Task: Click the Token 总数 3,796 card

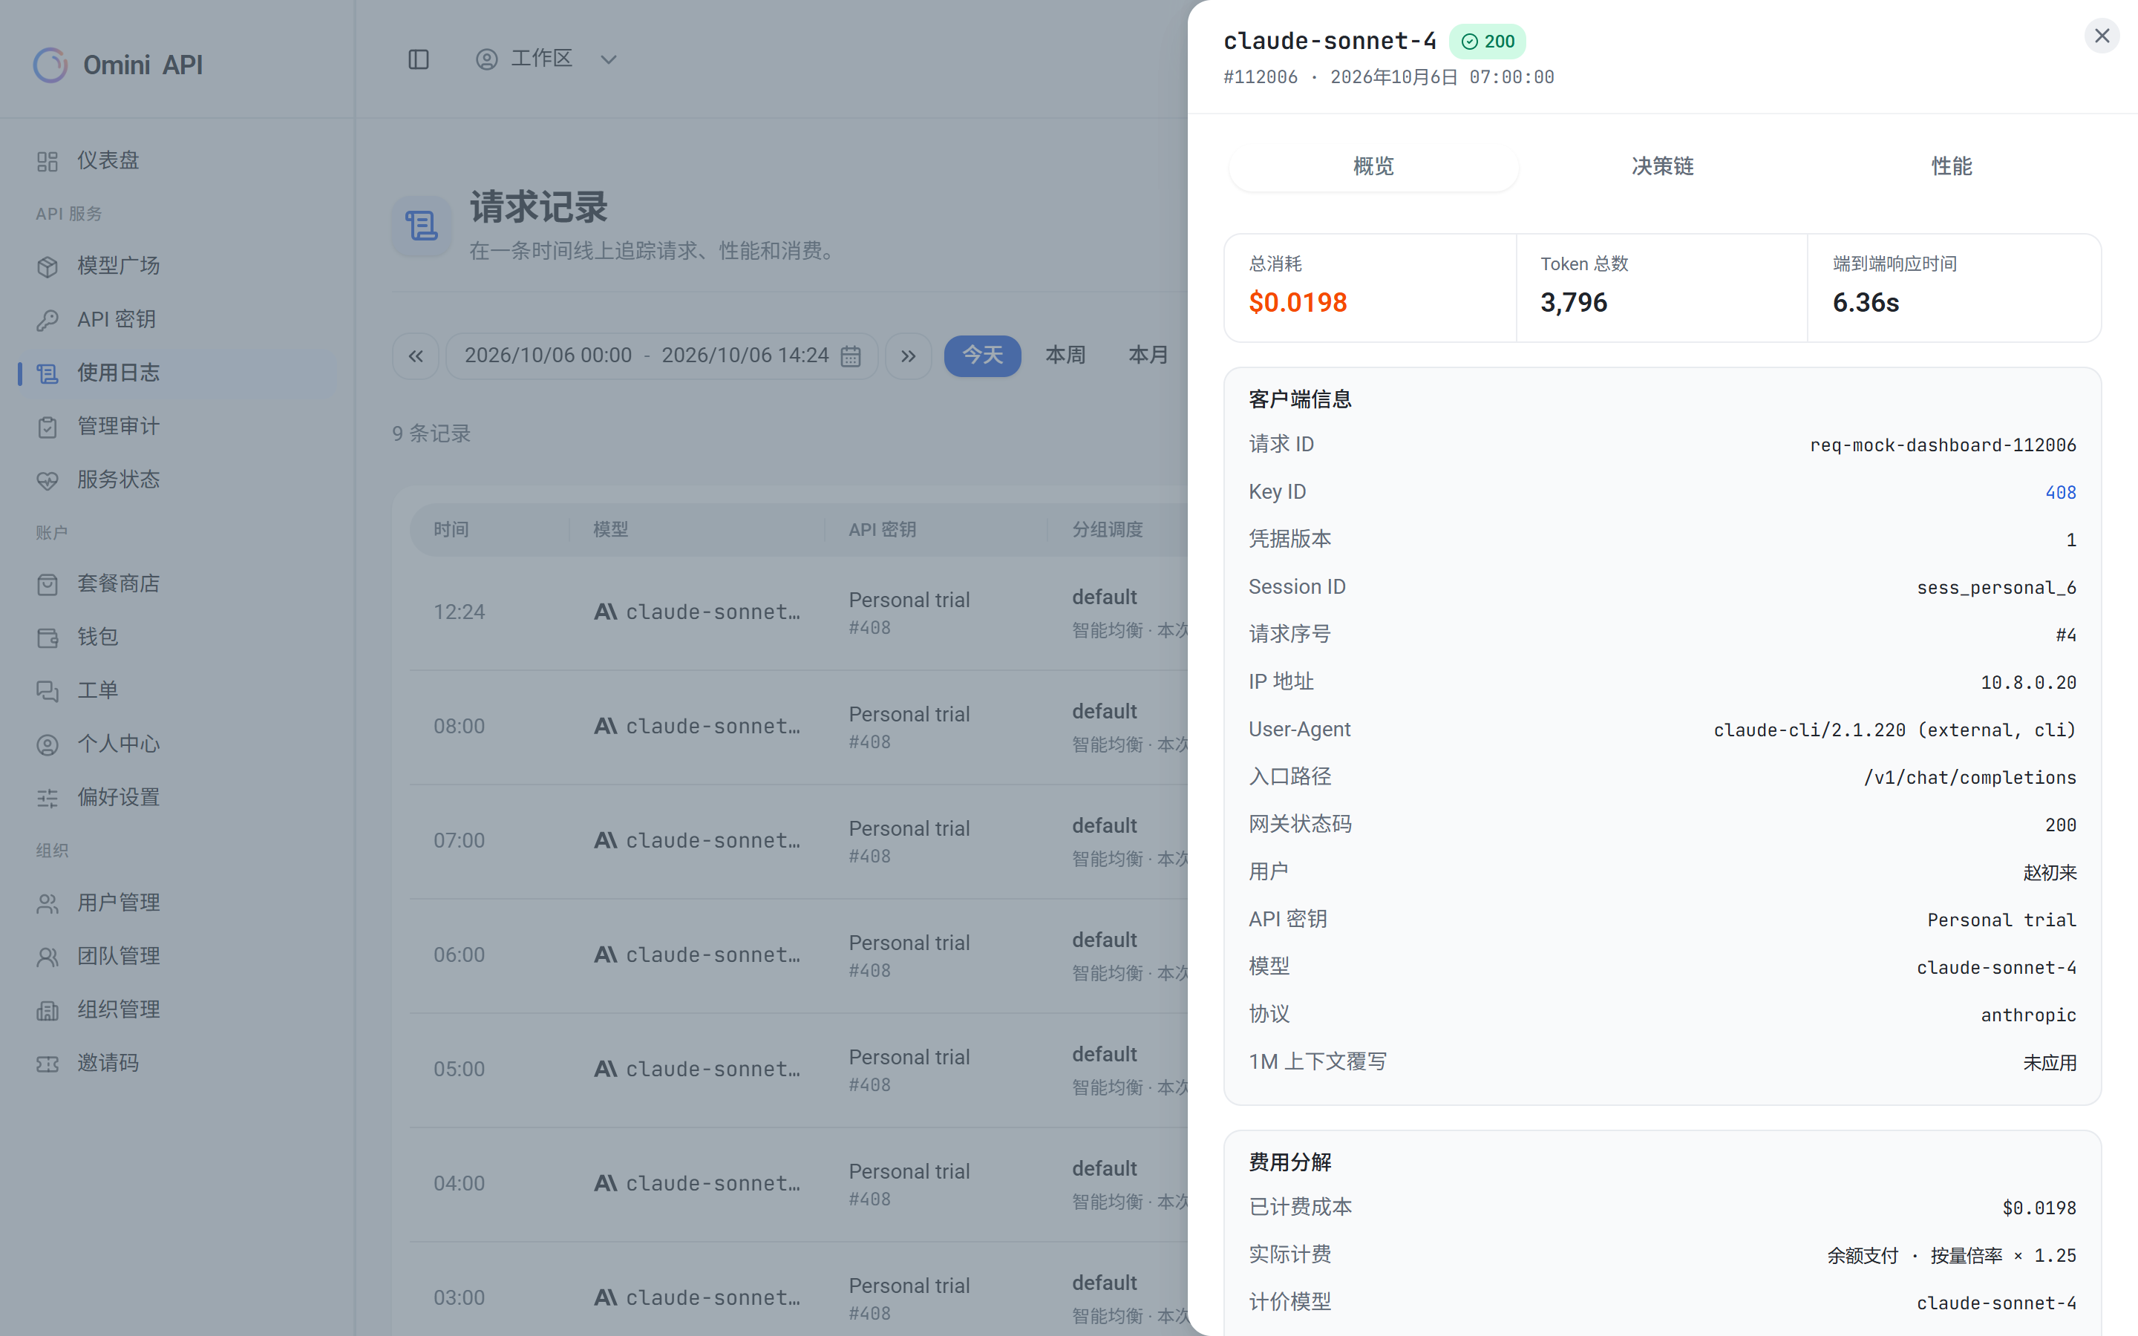Action: coord(1662,288)
